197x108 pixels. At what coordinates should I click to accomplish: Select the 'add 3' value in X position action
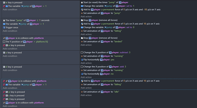(123, 67)
